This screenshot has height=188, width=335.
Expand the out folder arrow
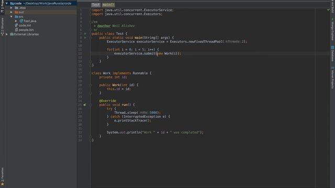[12, 12]
